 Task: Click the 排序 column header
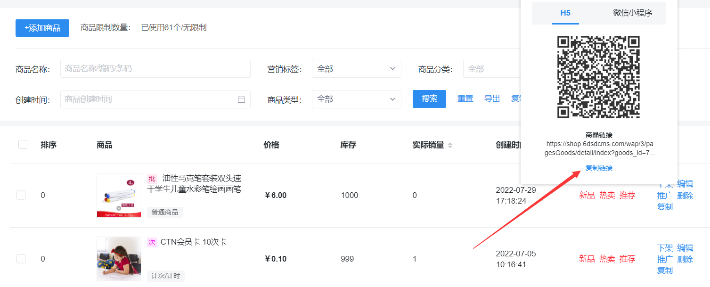(49, 145)
